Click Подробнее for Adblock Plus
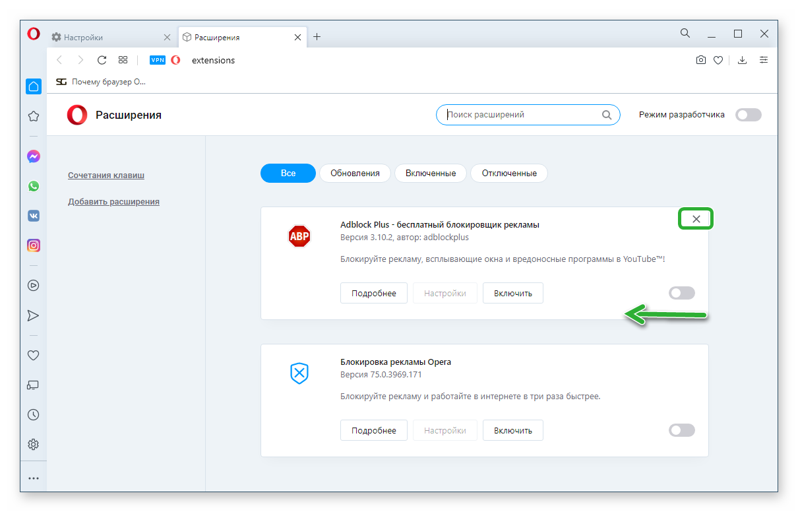 [x=373, y=293]
